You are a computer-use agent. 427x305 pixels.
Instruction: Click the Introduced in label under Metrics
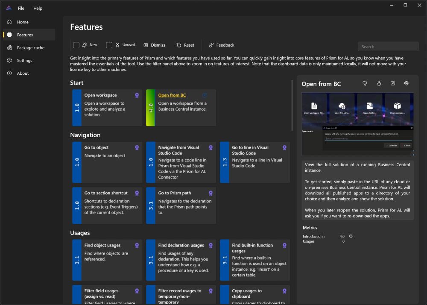click(x=313, y=236)
